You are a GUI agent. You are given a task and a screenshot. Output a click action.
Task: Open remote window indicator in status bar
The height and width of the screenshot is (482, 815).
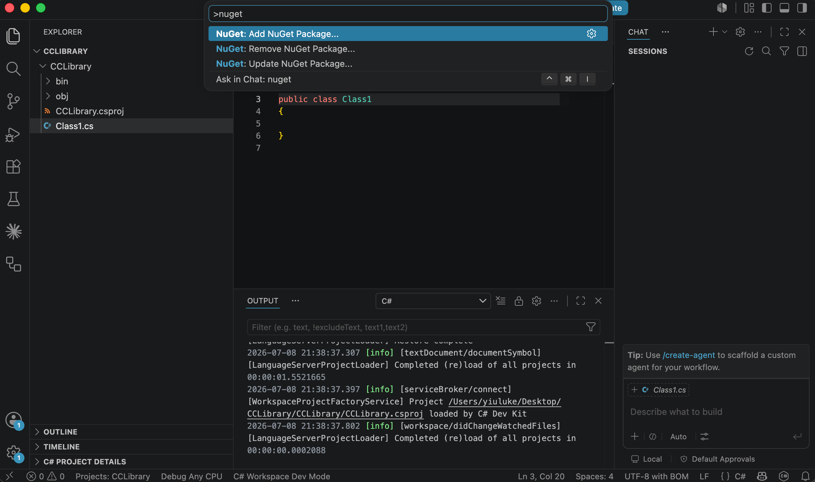click(x=10, y=476)
